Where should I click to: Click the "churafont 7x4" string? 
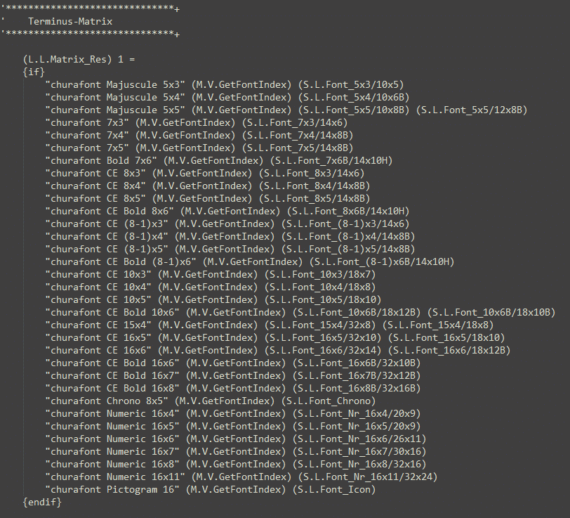[x=88, y=135]
